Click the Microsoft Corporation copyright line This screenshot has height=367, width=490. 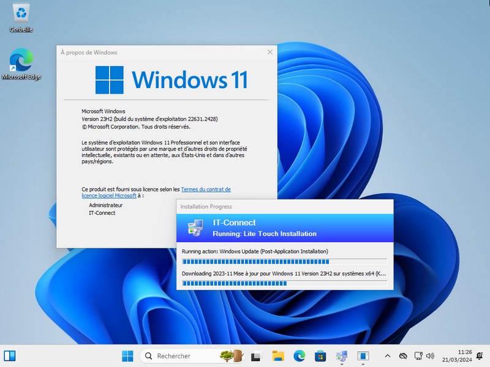tap(136, 127)
